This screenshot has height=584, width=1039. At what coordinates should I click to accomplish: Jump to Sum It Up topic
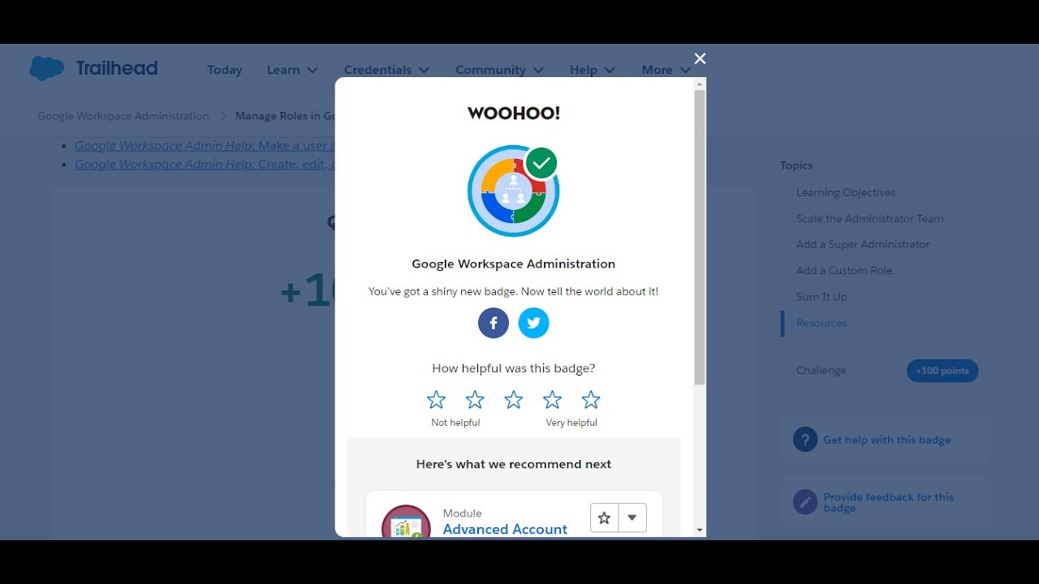(821, 297)
